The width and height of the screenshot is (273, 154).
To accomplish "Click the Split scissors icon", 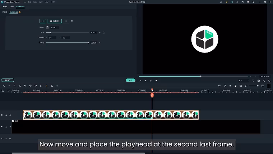I will coord(20,86).
